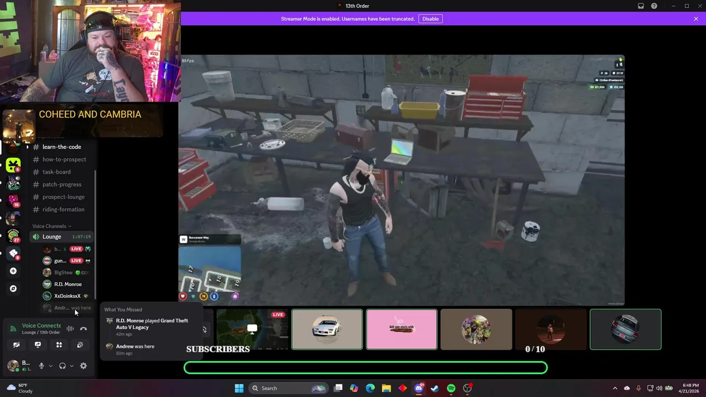Open red diamond app on taskbar
Viewport: 706px width, 397px height.
(403, 388)
